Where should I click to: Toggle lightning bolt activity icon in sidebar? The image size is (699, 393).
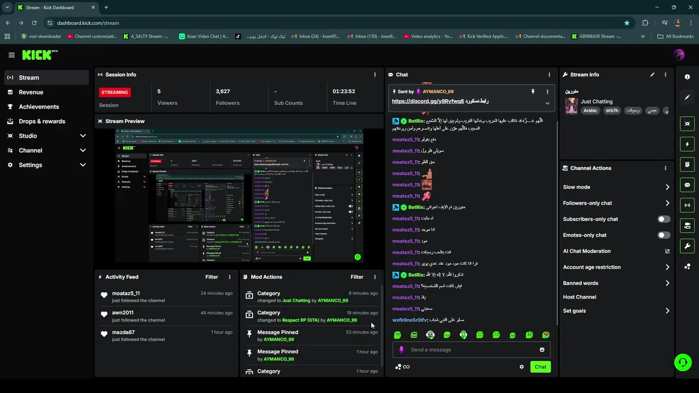(687, 144)
